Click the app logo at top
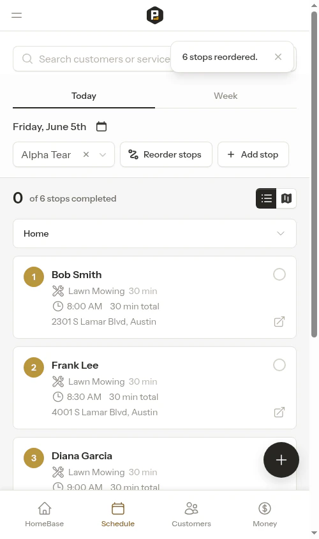 [x=154, y=15]
